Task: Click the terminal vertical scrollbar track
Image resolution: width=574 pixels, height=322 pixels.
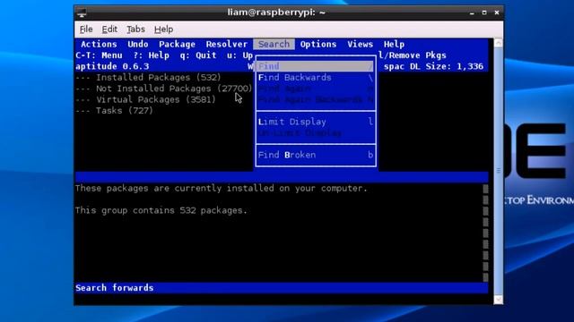Action: click(499, 171)
